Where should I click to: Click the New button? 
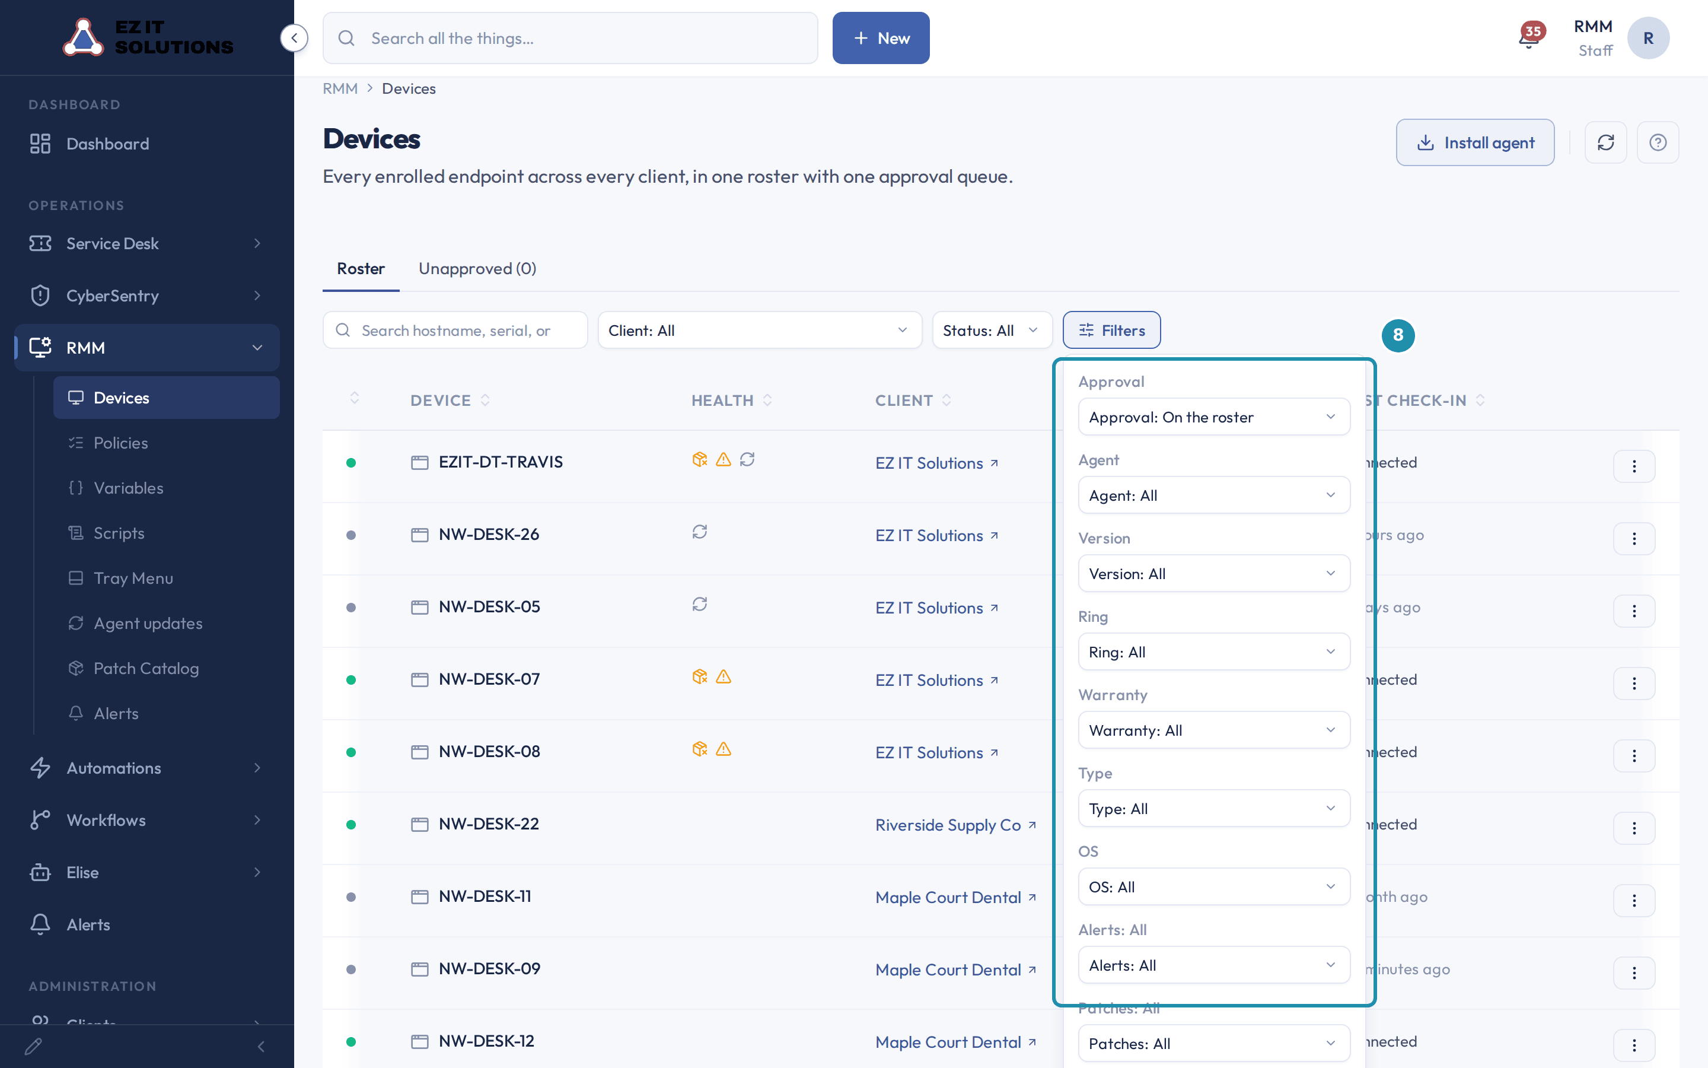[881, 38]
